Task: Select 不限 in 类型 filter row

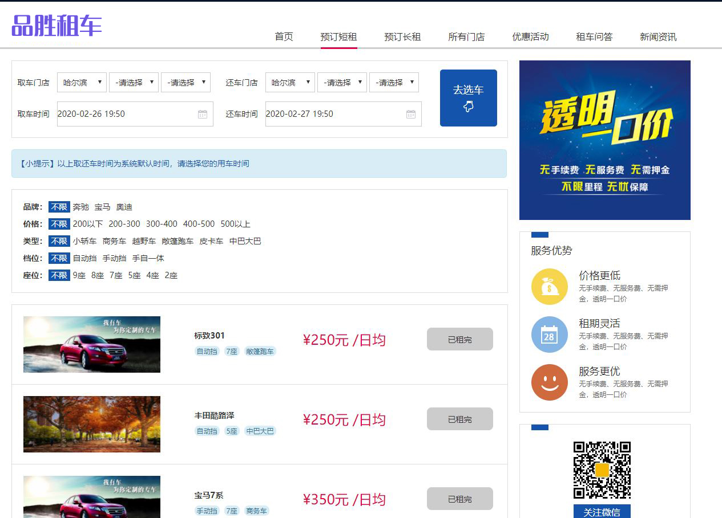Action: 59,241
